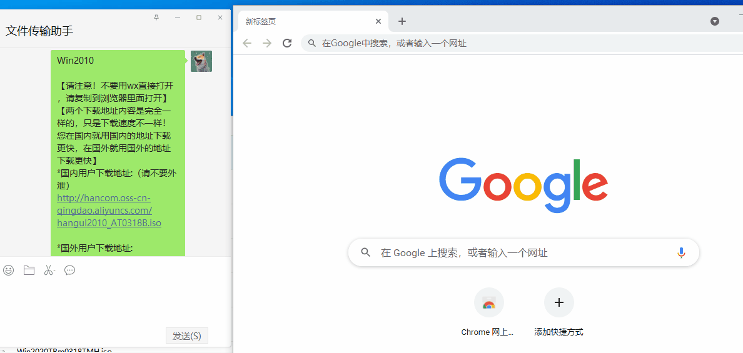This screenshot has height=353, width=743.
Task: Minimize the WeChat chat window
Action: coord(178,17)
